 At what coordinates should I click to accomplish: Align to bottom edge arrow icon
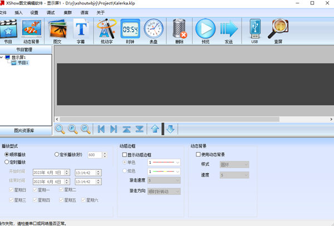pyautogui.click(x=140, y=129)
